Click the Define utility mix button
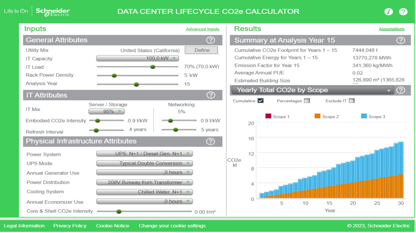 pyautogui.click(x=201, y=50)
